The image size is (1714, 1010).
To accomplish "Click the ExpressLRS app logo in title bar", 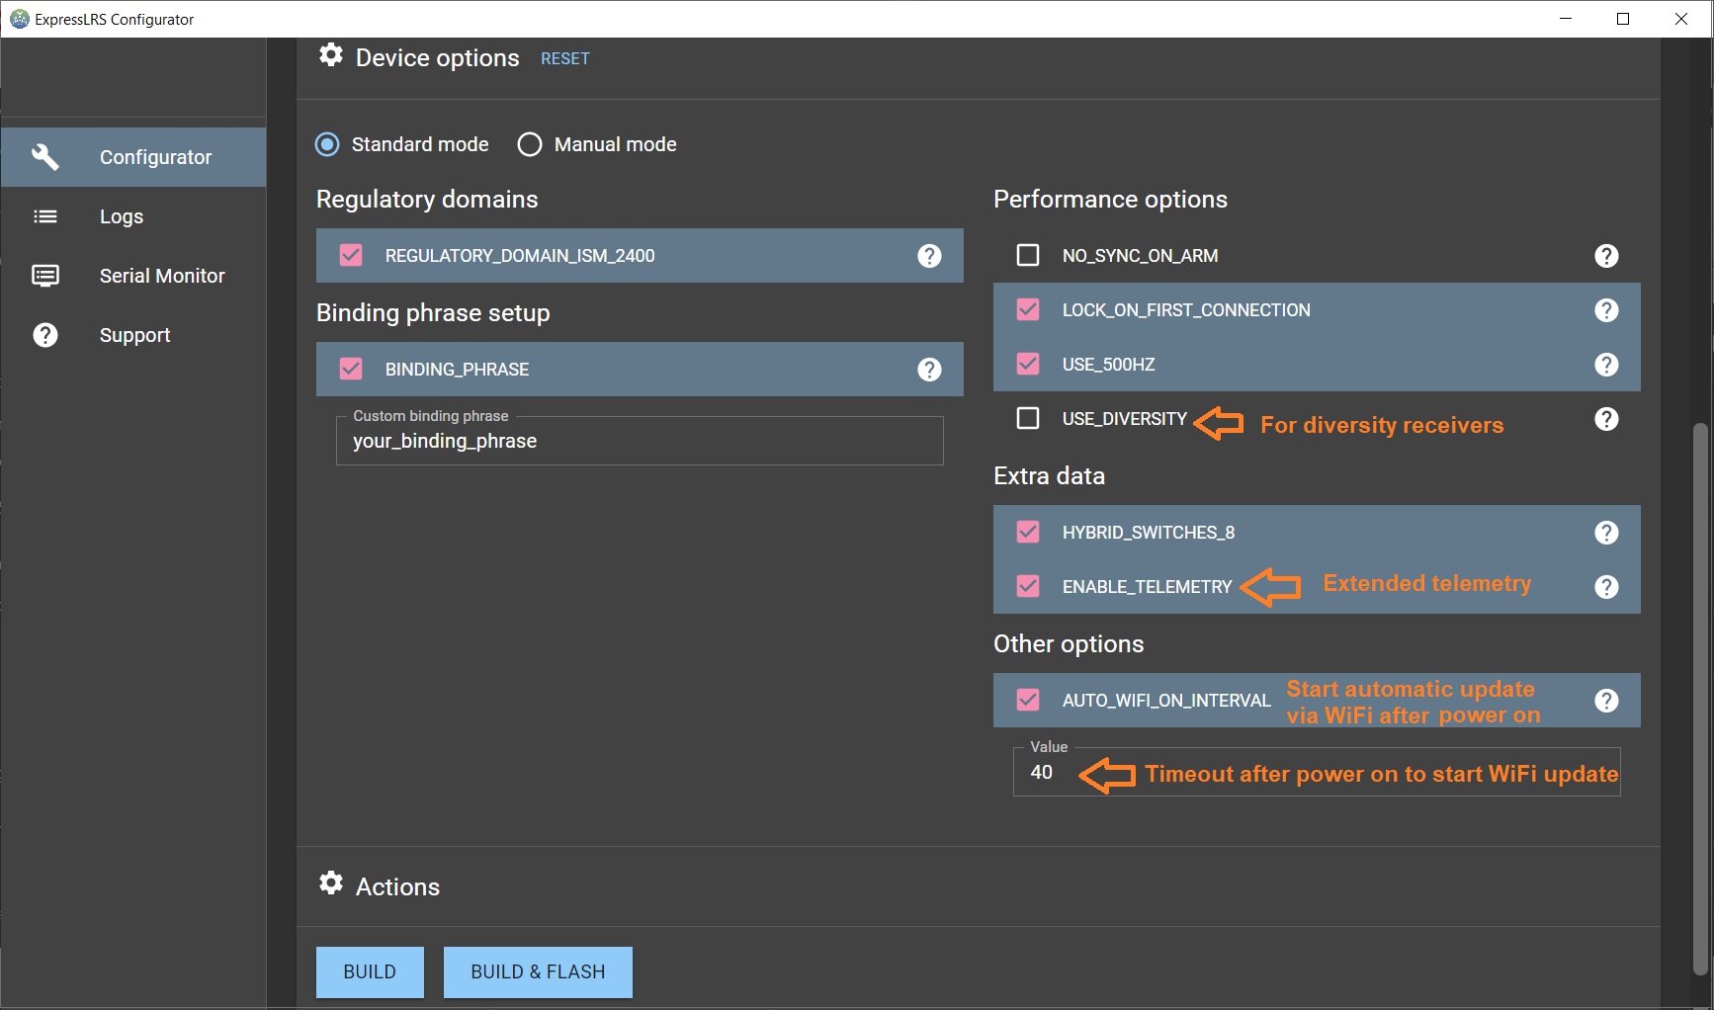I will (x=19, y=19).
